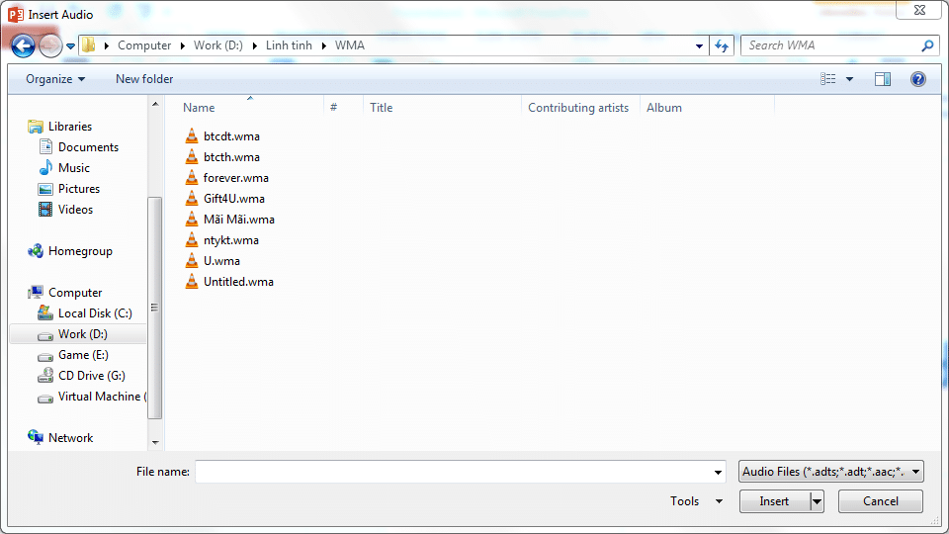949x534 pixels.
Task: Open the address bar history dropdown
Action: point(699,46)
